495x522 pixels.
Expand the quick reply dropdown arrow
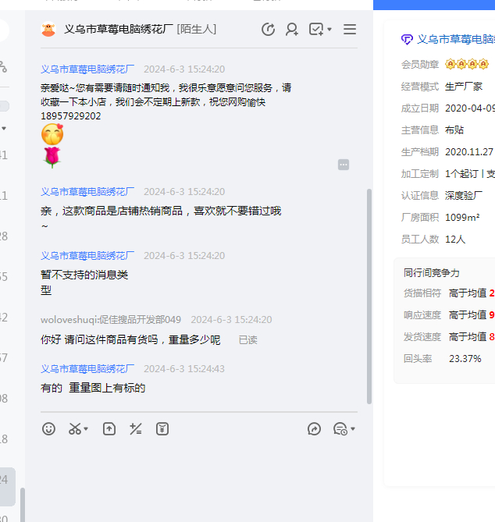[x=353, y=429]
